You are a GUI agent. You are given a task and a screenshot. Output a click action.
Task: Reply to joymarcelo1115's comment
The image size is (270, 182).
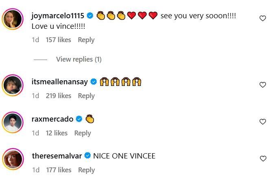(x=86, y=40)
